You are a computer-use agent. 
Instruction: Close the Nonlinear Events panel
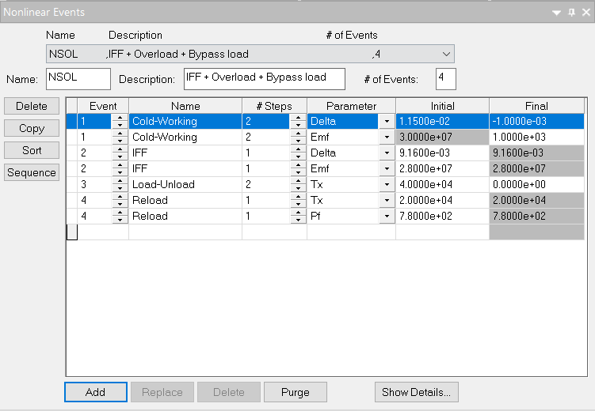[585, 13]
